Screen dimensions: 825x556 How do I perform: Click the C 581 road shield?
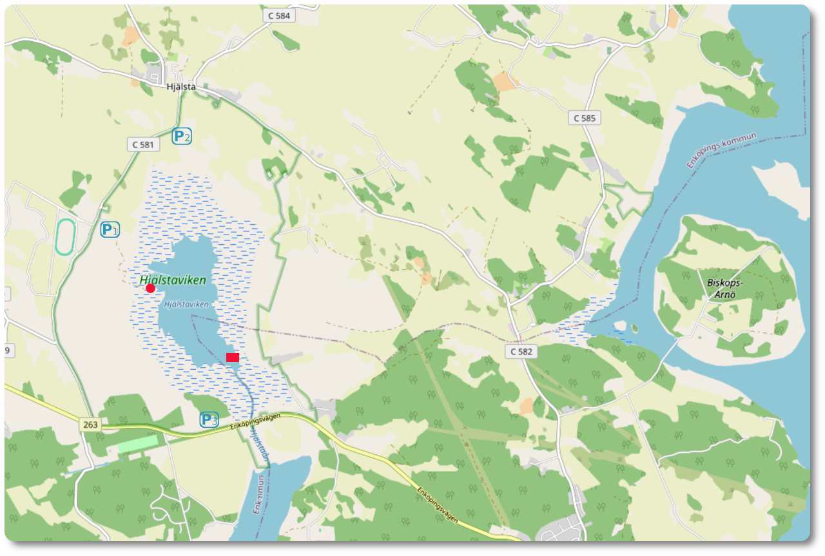(142, 144)
